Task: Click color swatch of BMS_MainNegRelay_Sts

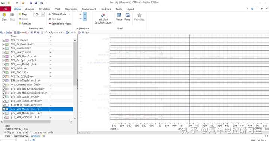Action: (7, 81)
